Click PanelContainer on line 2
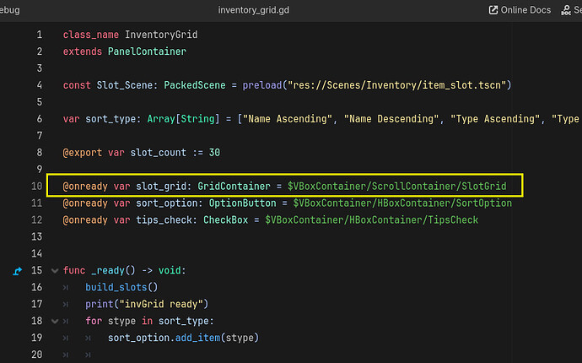Image resolution: width=582 pixels, height=363 pixels. coord(147,51)
